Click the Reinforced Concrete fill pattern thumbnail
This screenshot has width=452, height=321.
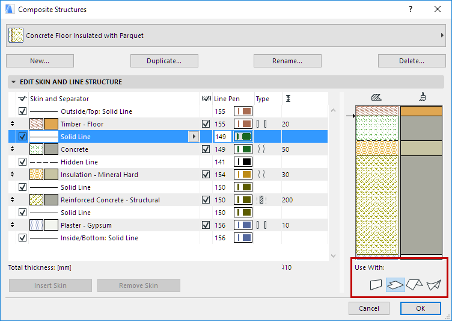36,200
